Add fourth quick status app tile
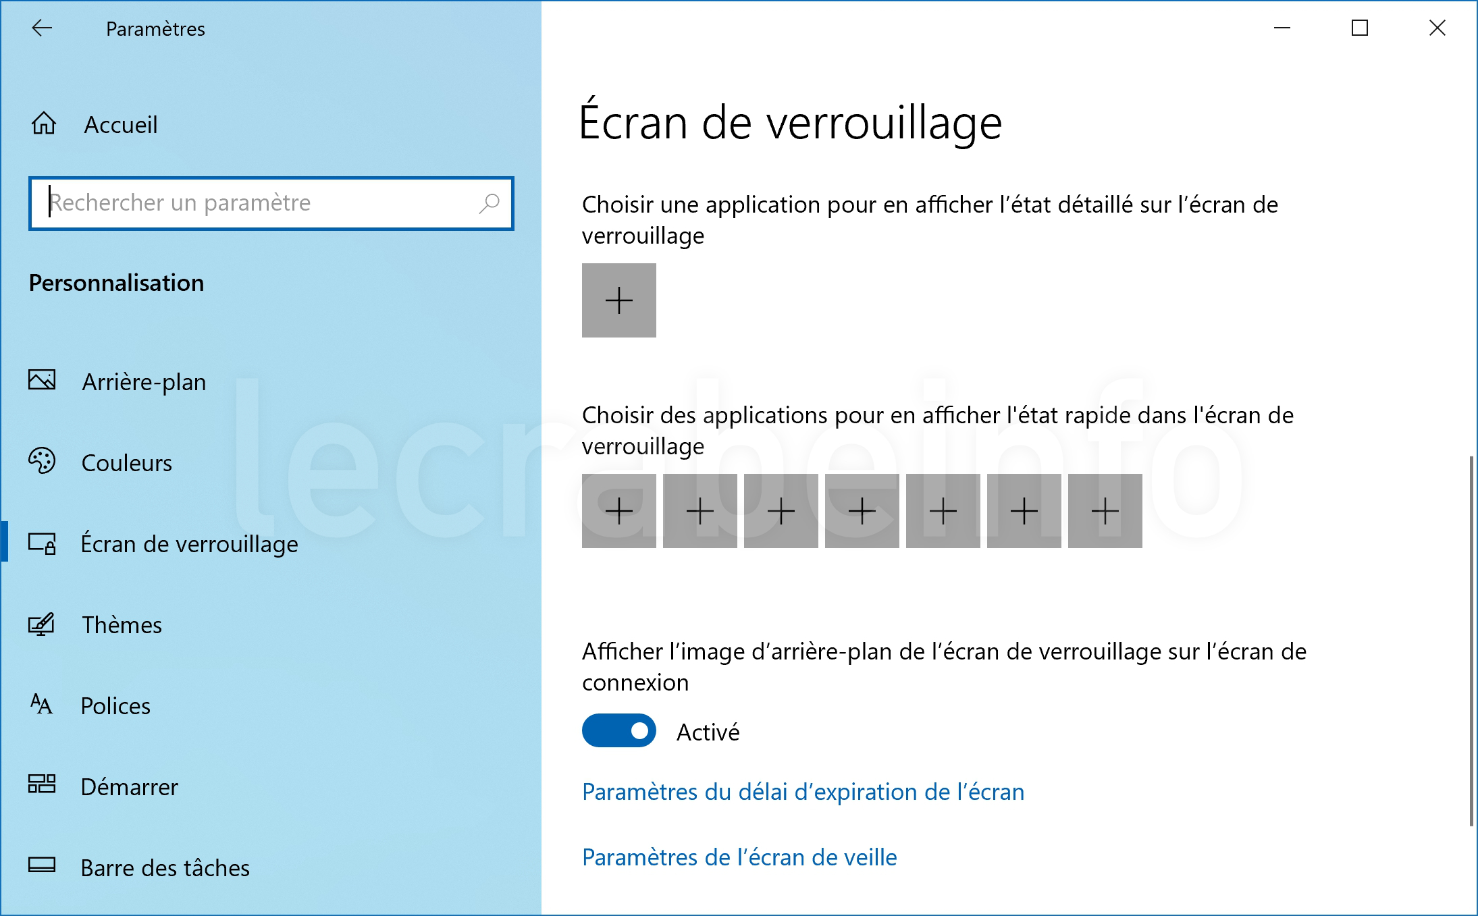Image resolution: width=1478 pixels, height=916 pixels. tap(862, 511)
